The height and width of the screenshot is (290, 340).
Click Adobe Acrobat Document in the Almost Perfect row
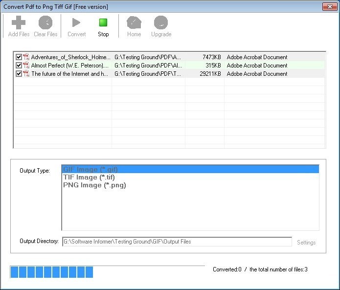257,66
